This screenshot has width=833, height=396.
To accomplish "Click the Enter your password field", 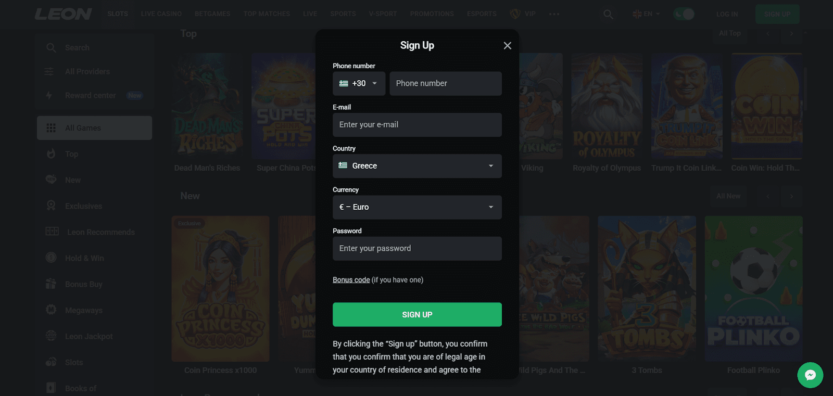I will point(417,249).
